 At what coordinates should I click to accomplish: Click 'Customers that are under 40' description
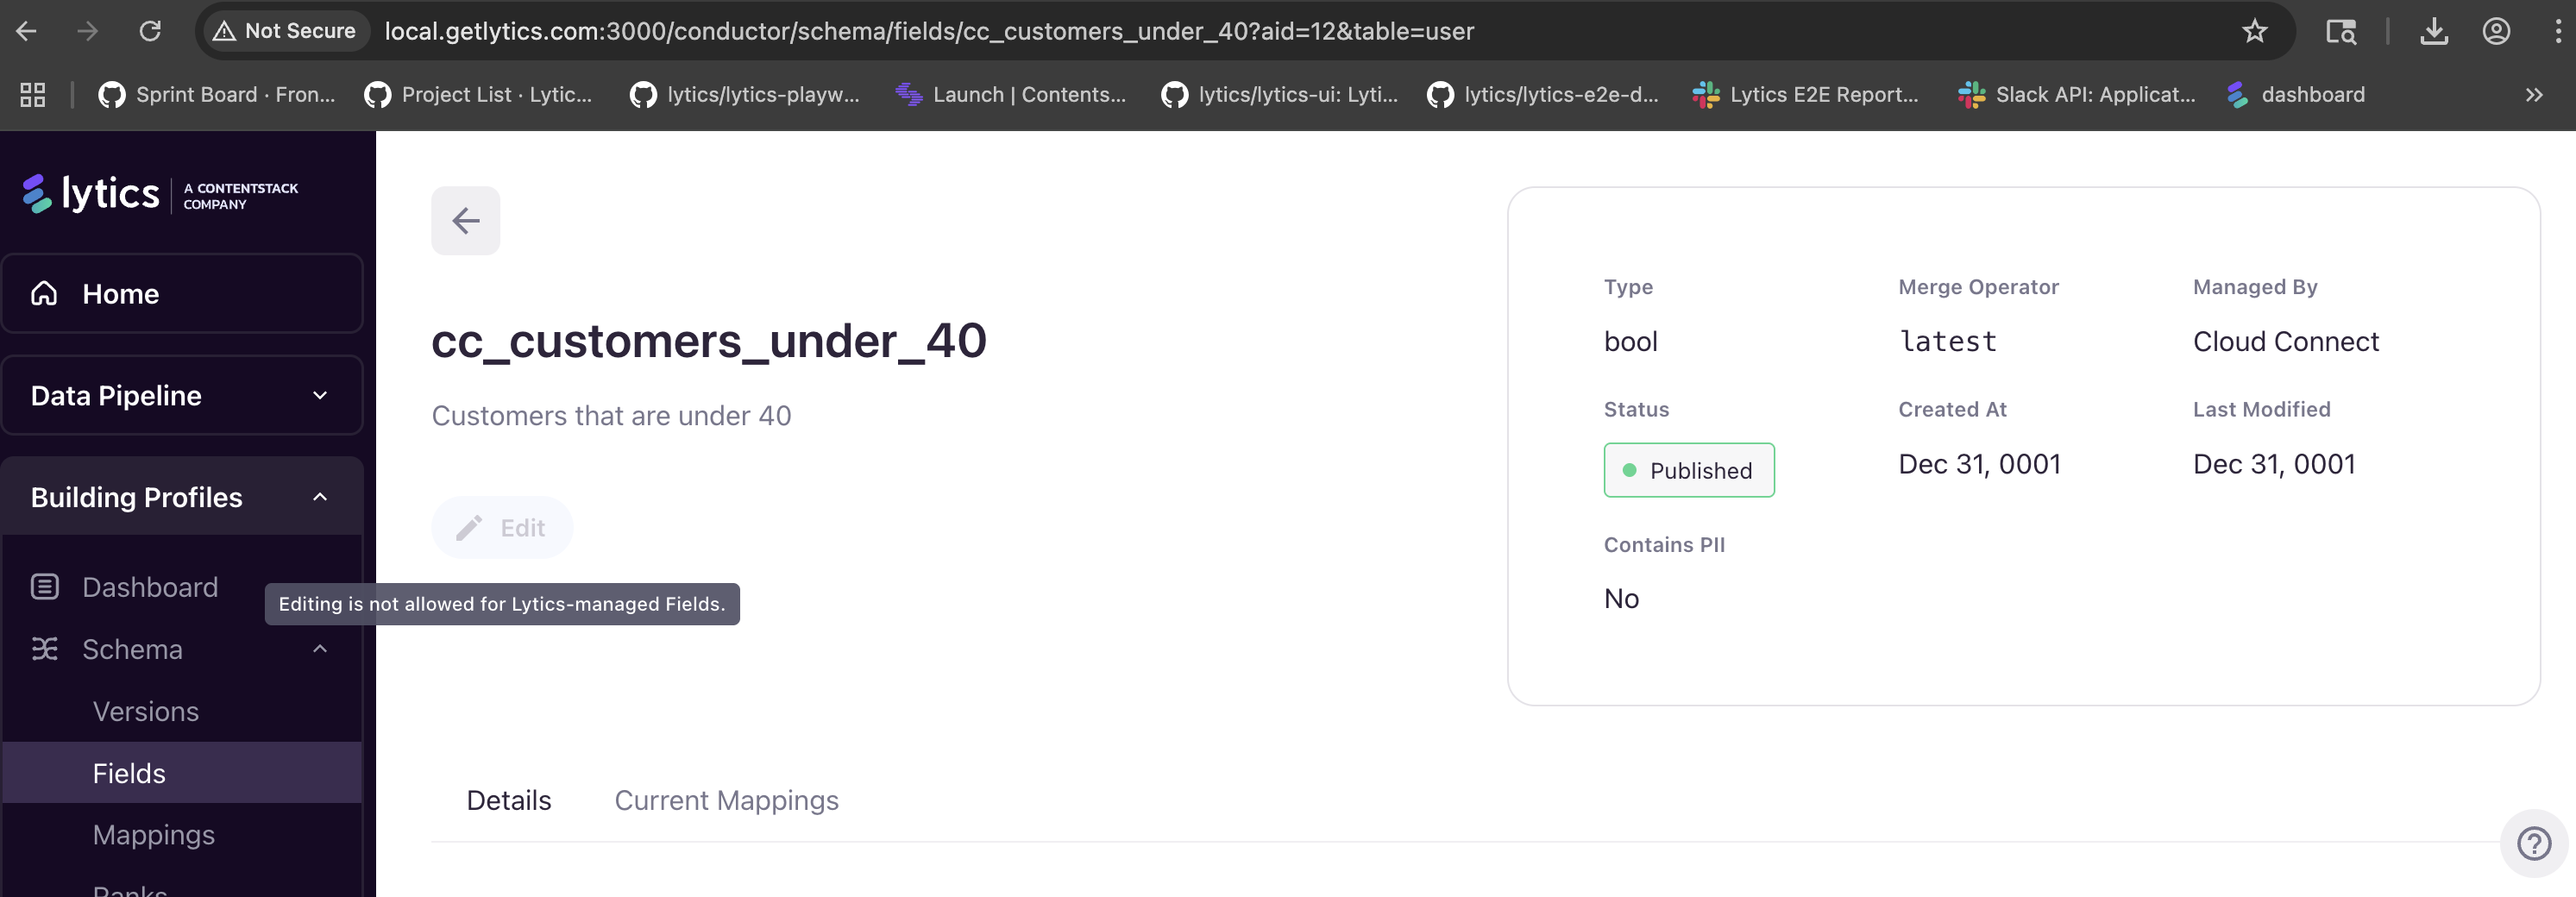click(x=611, y=416)
